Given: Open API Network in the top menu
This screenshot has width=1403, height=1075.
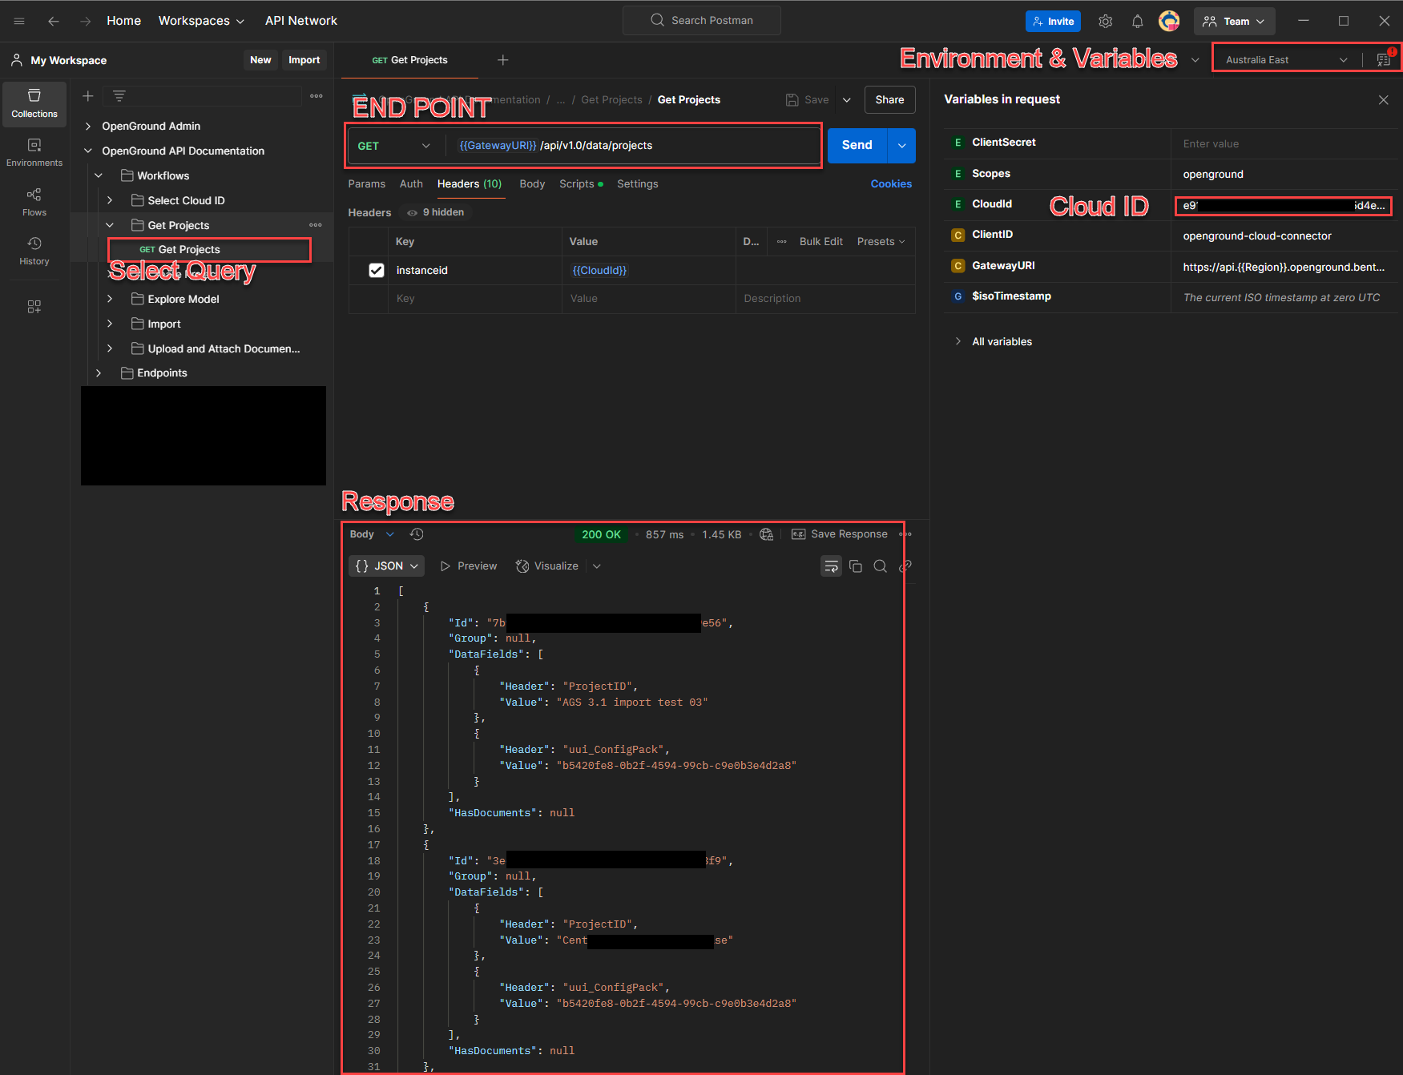Looking at the screenshot, I should click(301, 21).
